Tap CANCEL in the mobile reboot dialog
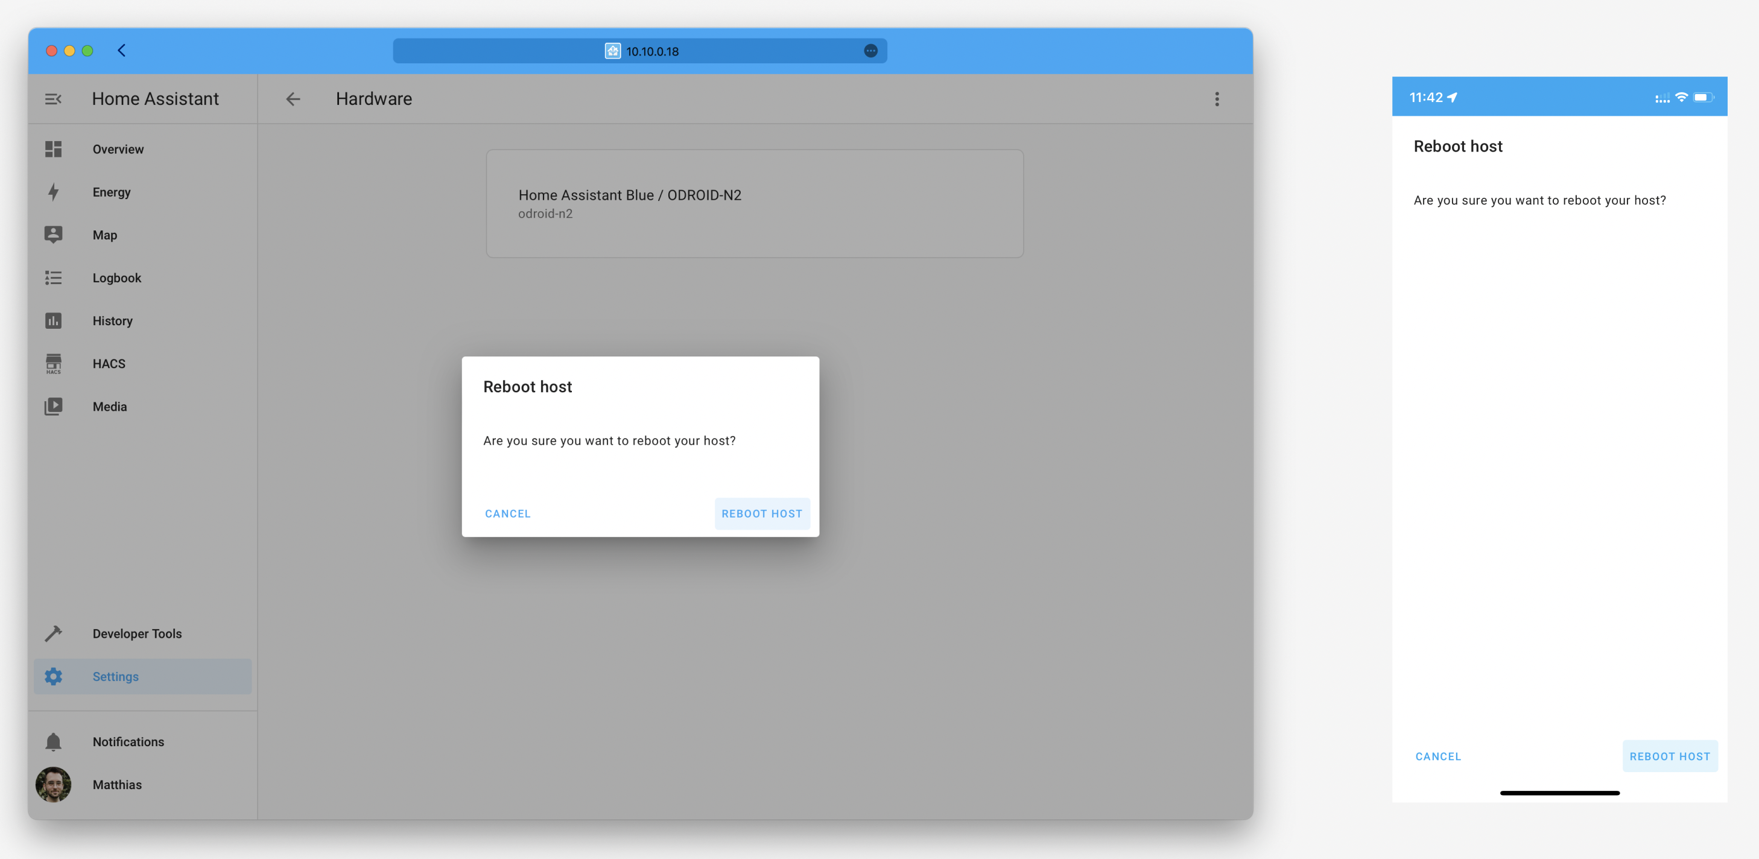The width and height of the screenshot is (1759, 859). [x=1438, y=756]
